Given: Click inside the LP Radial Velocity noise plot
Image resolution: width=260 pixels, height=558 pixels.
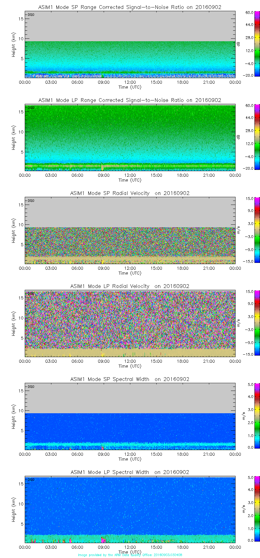Looking at the screenshot, I should [x=130, y=319].
